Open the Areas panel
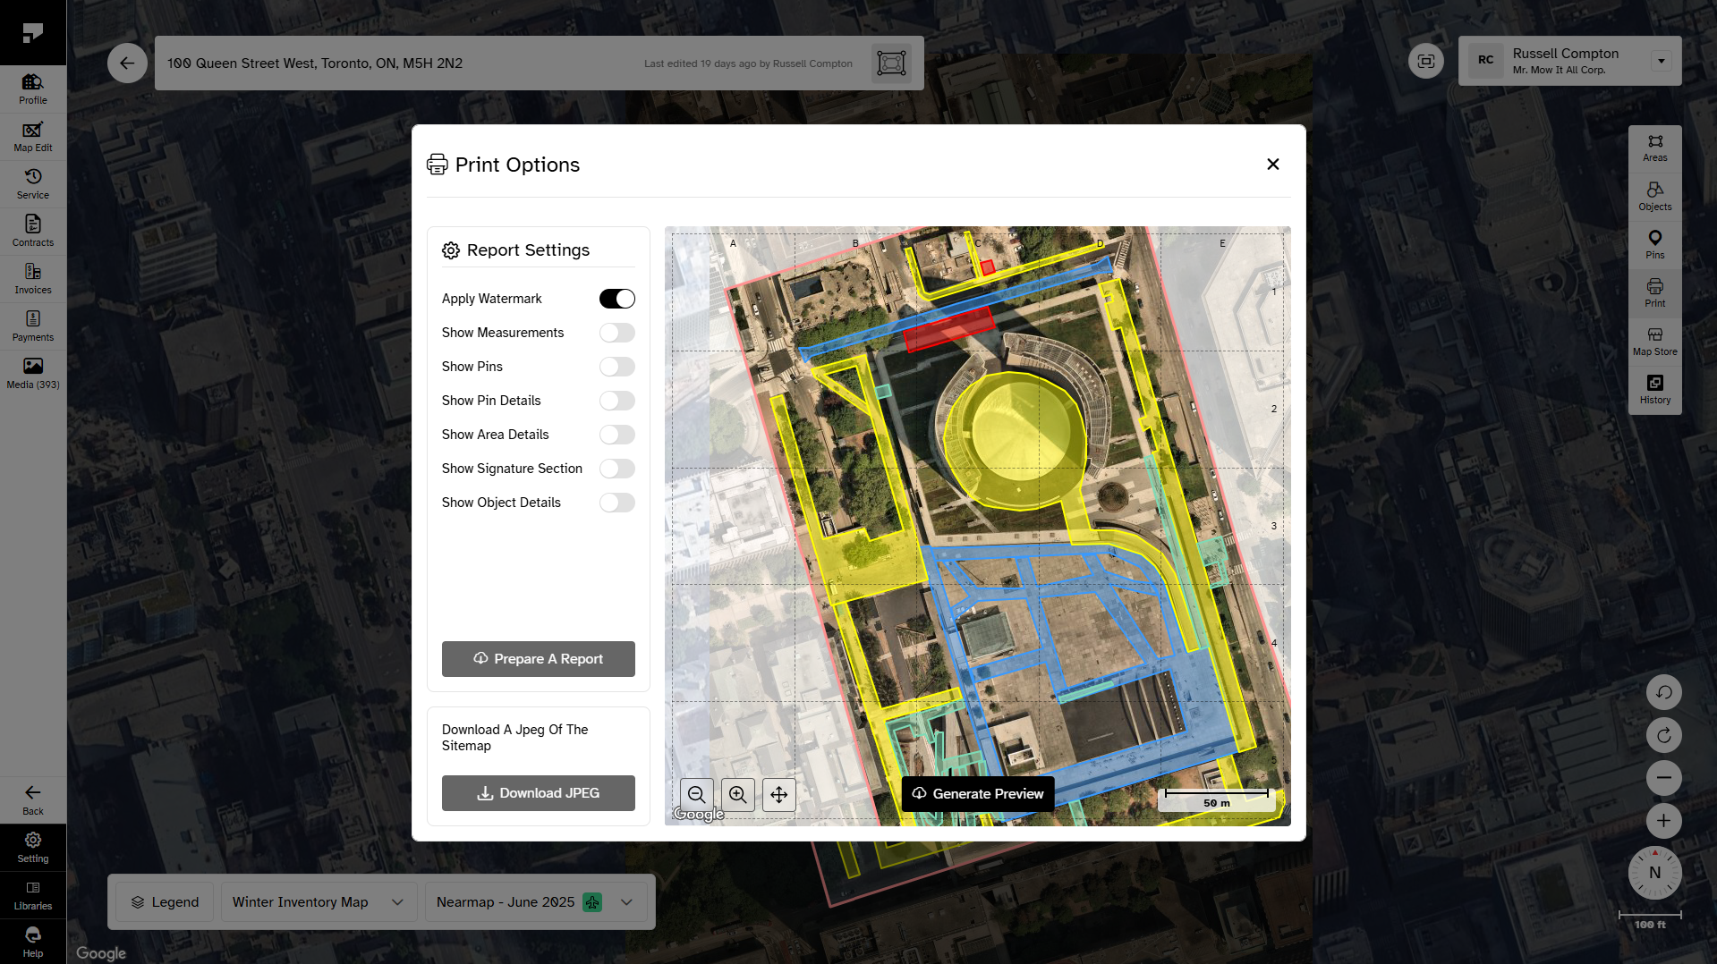The image size is (1717, 964). point(1655,148)
